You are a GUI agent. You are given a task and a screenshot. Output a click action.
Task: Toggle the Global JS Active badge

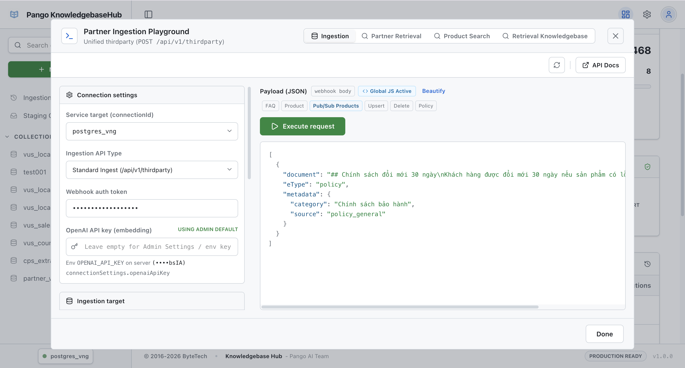387,91
